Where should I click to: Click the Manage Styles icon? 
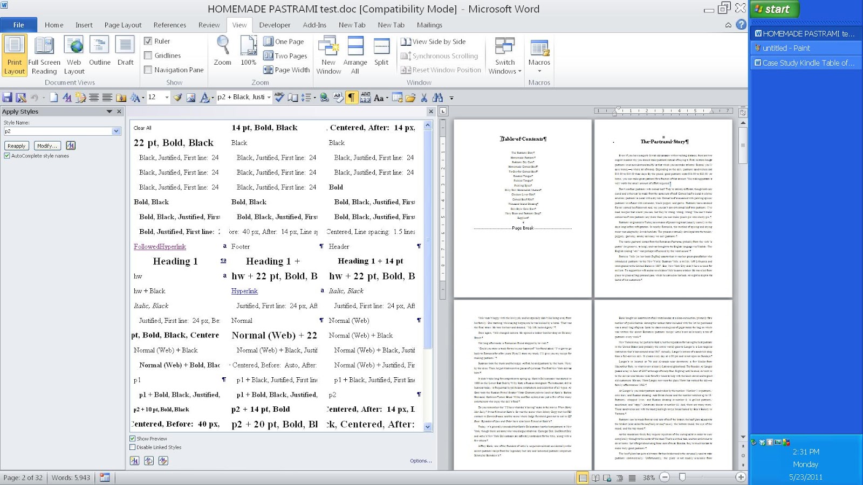click(163, 461)
